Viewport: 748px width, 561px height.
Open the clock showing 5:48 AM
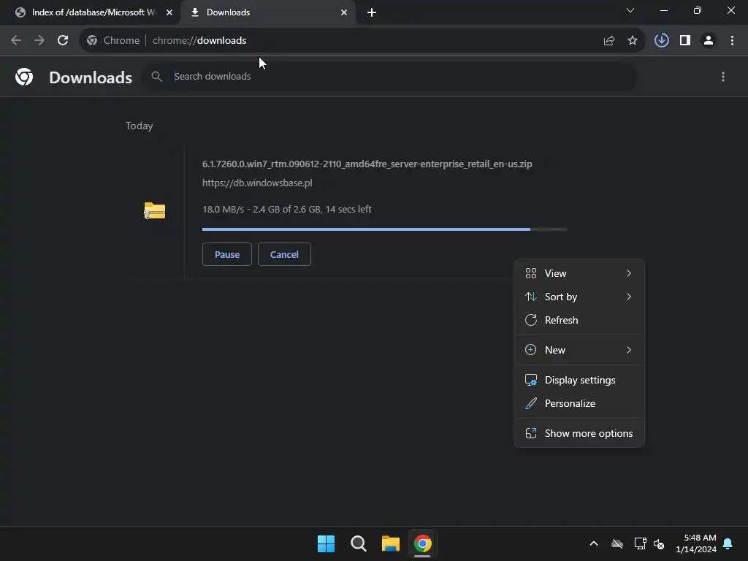click(696, 543)
